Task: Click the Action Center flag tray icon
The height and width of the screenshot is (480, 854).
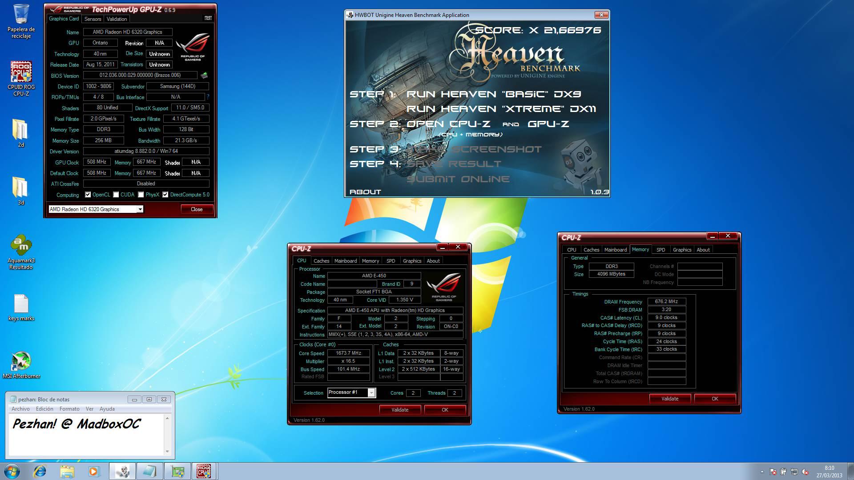Action: [773, 472]
